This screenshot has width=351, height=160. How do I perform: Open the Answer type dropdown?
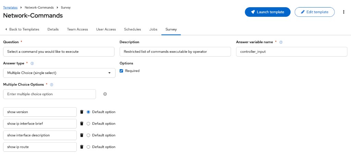(59, 73)
